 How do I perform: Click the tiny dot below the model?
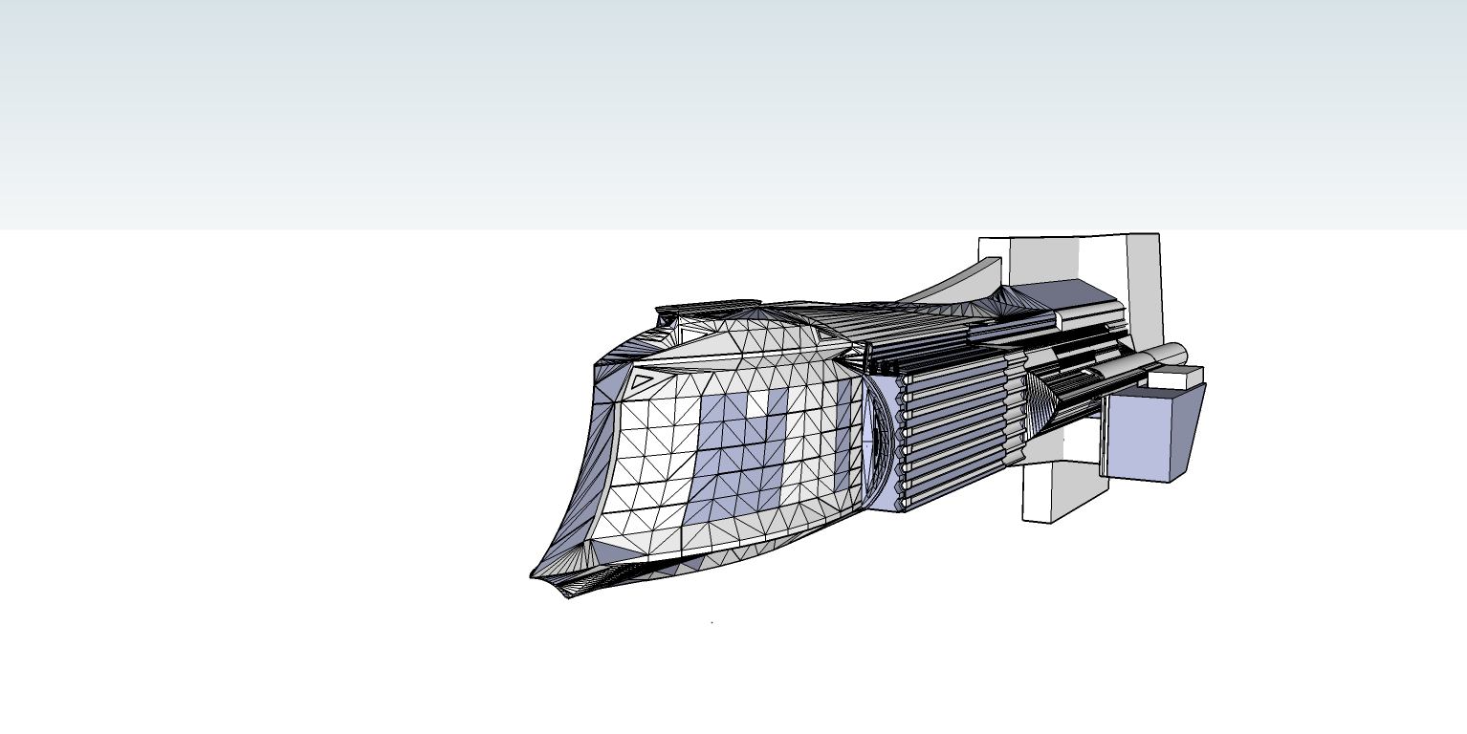click(712, 622)
